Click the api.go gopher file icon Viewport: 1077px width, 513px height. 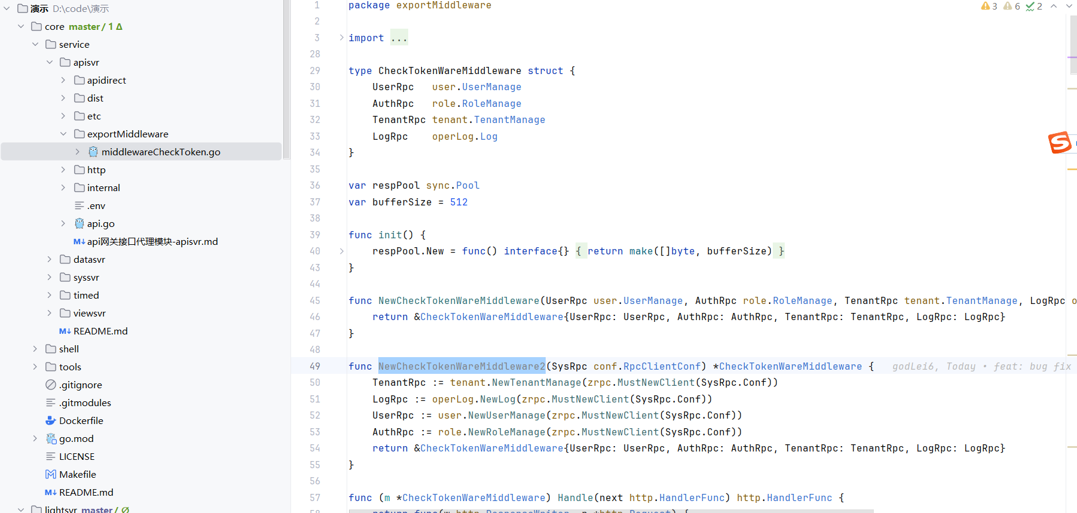click(79, 223)
